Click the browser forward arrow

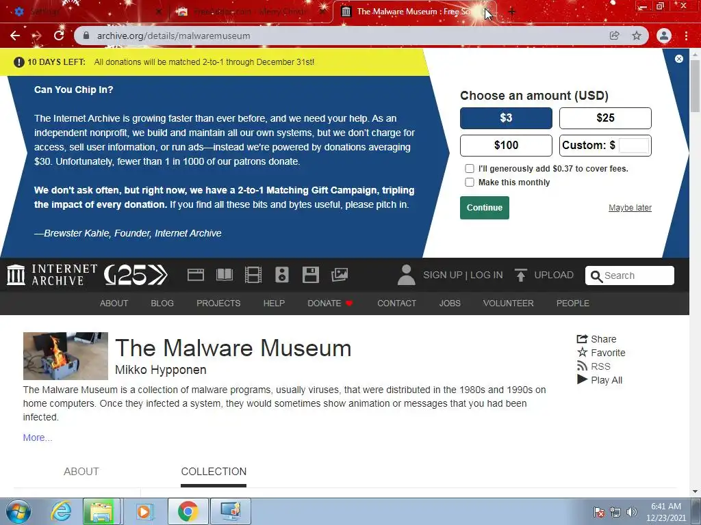(x=37, y=36)
